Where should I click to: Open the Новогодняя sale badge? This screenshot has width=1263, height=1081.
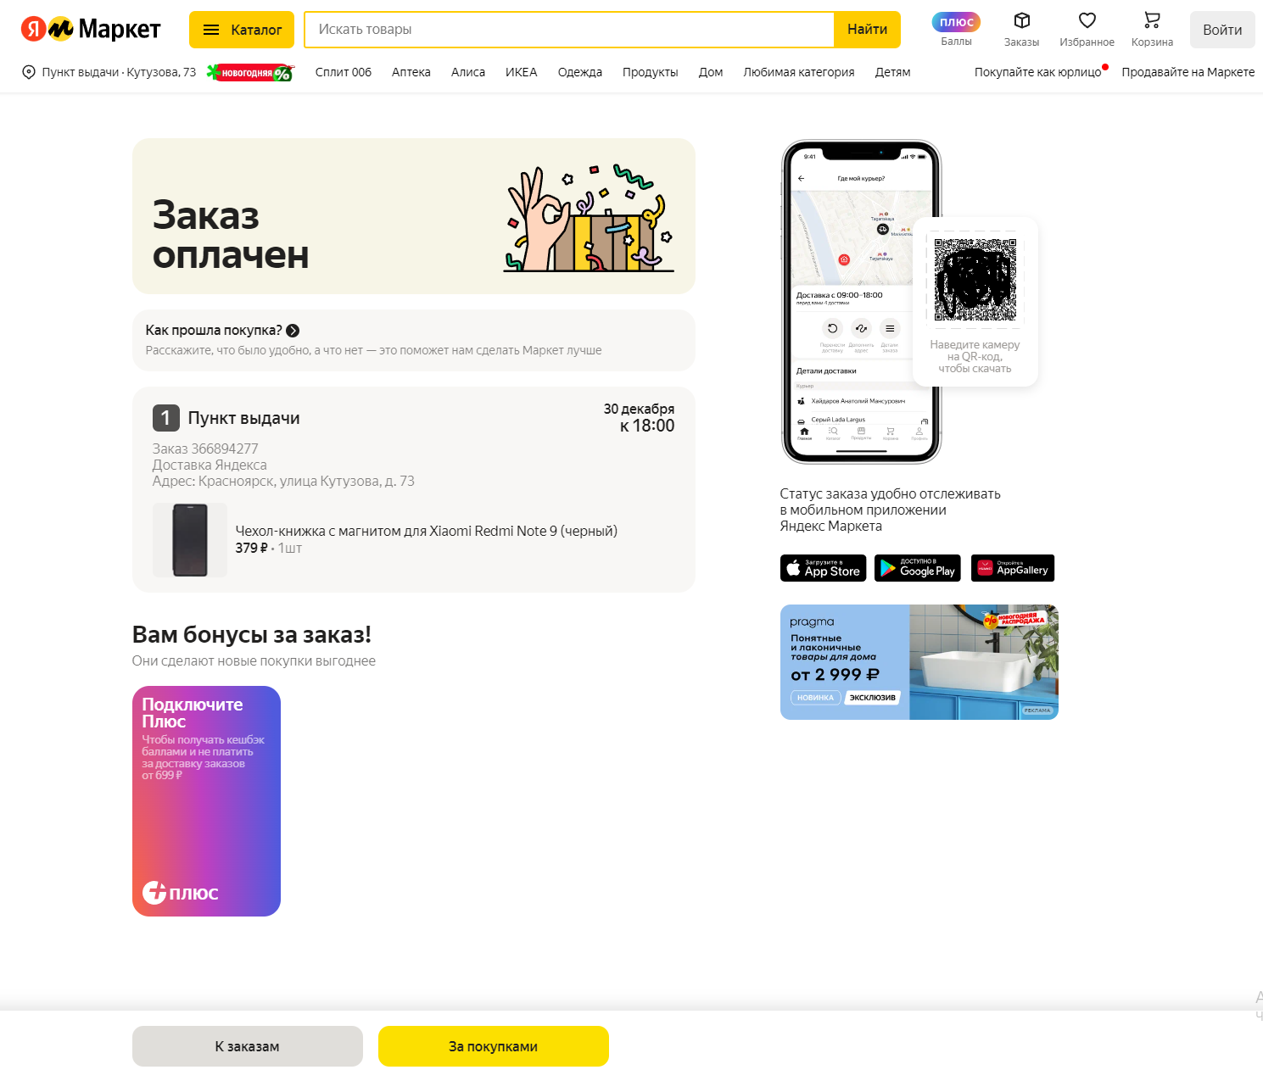tap(251, 73)
